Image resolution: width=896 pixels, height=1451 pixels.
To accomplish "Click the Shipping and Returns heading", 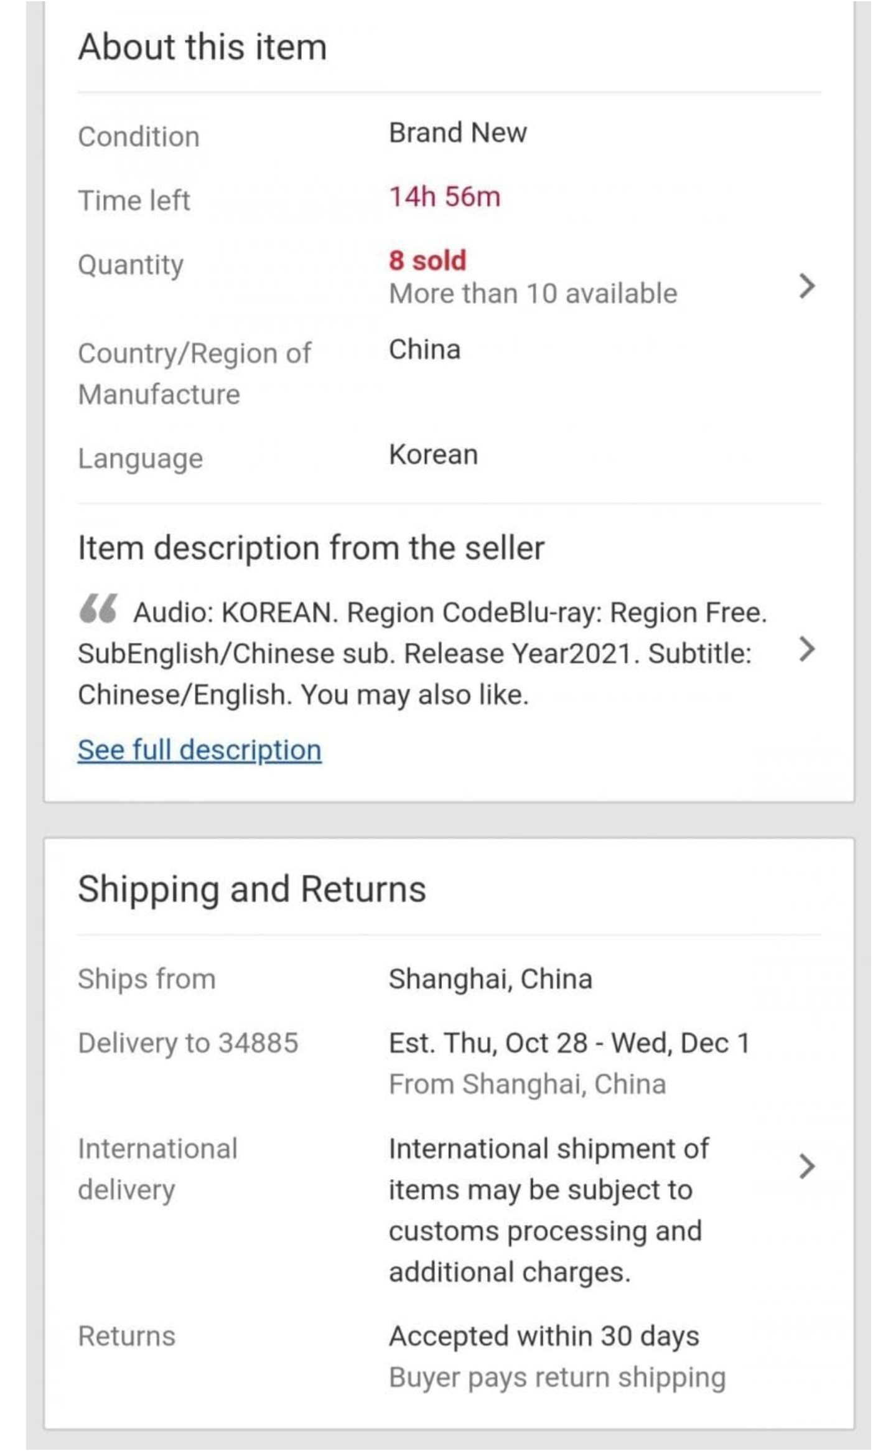I will [251, 889].
